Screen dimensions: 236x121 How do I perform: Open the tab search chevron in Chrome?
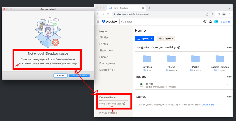tap(229, 8)
